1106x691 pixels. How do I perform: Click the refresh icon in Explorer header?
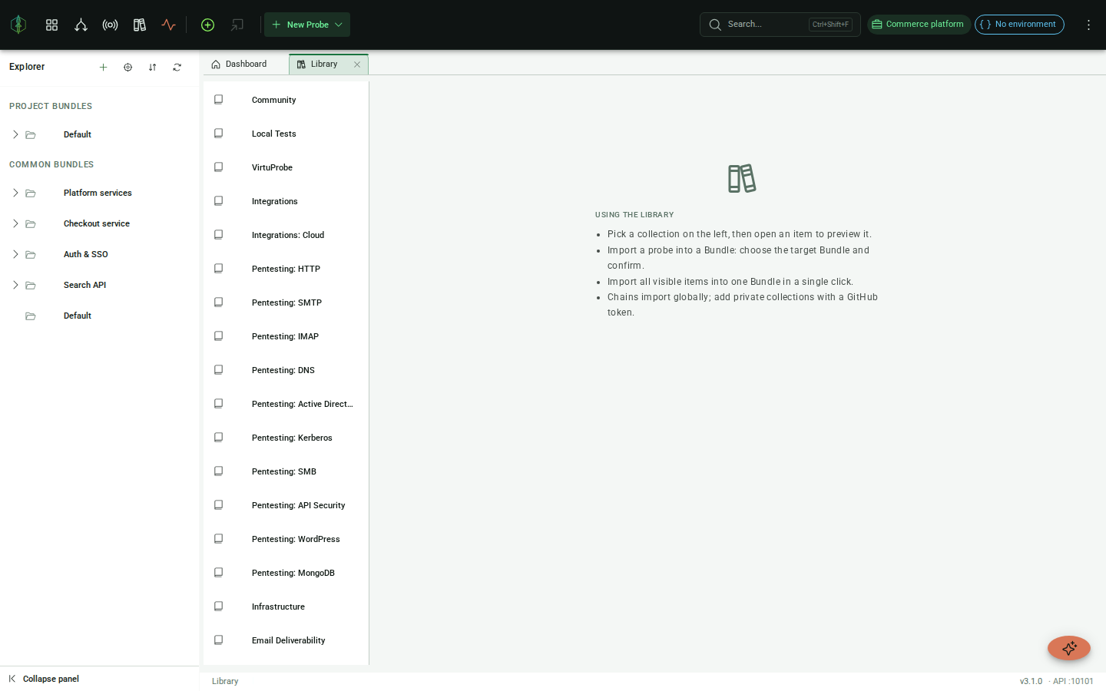(177, 67)
